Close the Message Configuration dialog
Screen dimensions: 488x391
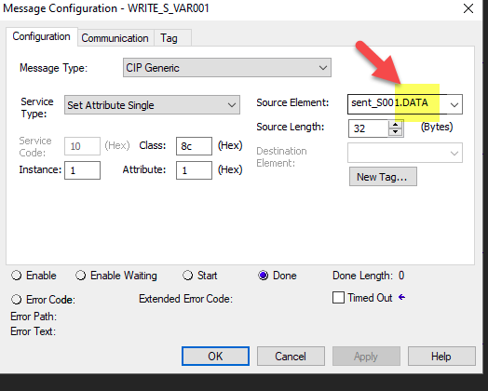(x=468, y=8)
